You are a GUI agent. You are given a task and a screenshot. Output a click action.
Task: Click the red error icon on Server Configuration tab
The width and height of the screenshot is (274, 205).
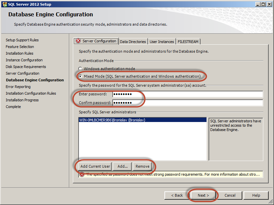click(x=78, y=41)
